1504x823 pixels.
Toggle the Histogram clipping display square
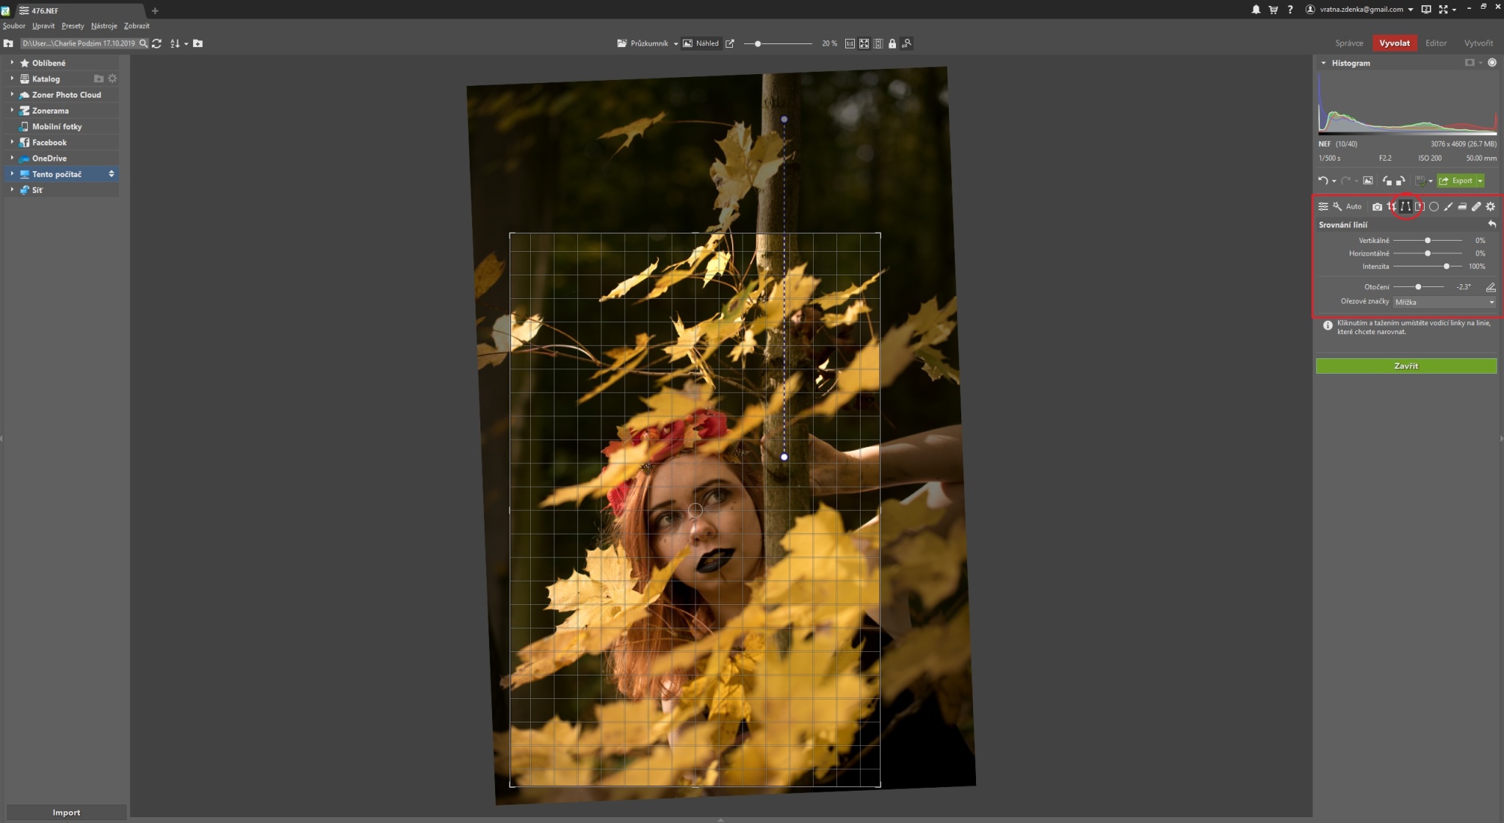pos(1469,62)
